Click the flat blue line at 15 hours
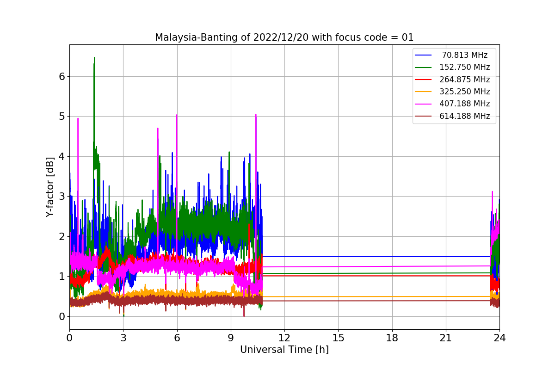The image size is (555, 370). (x=338, y=256)
